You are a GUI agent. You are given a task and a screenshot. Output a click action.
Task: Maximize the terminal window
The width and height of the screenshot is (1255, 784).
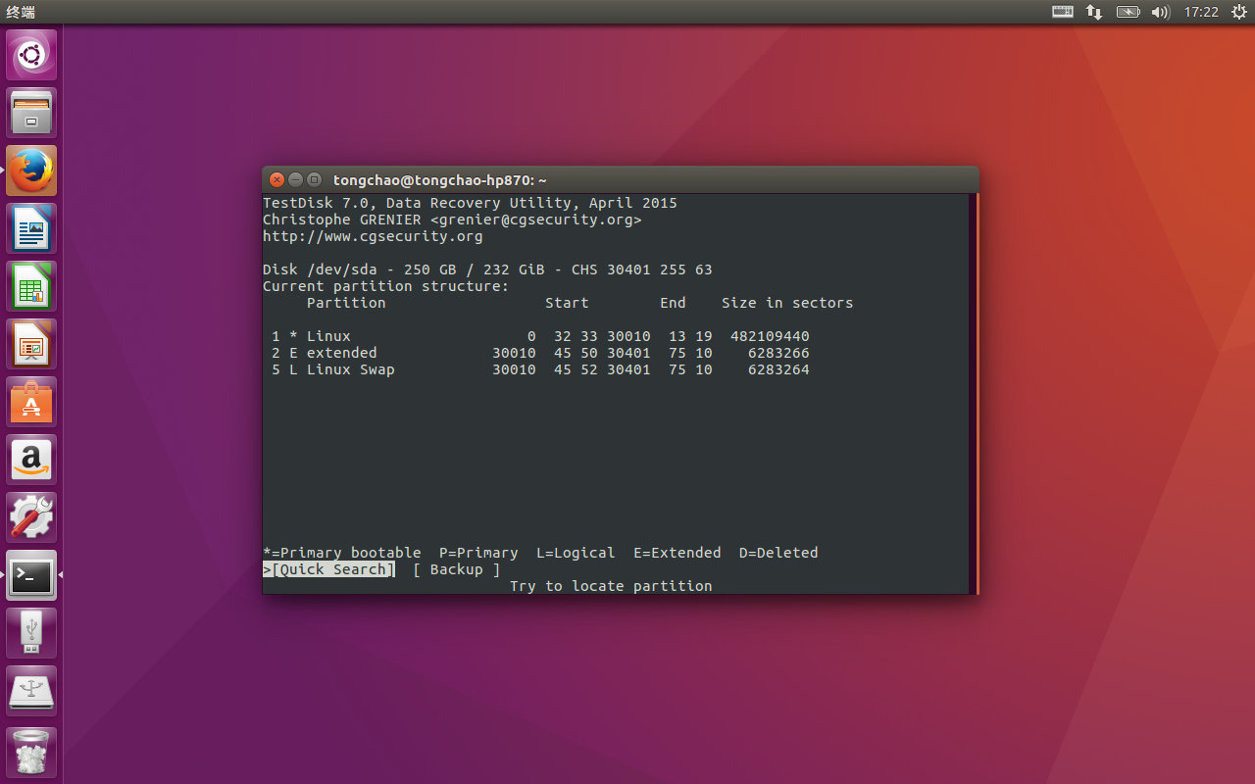(x=315, y=179)
